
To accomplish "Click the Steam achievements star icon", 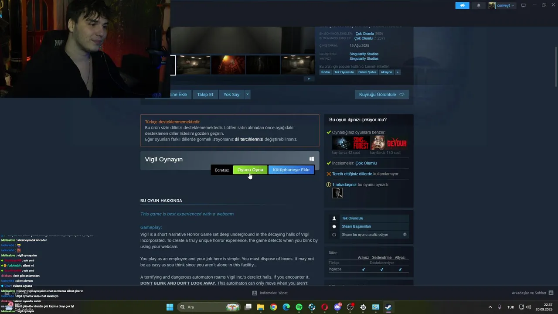I will [x=334, y=226].
